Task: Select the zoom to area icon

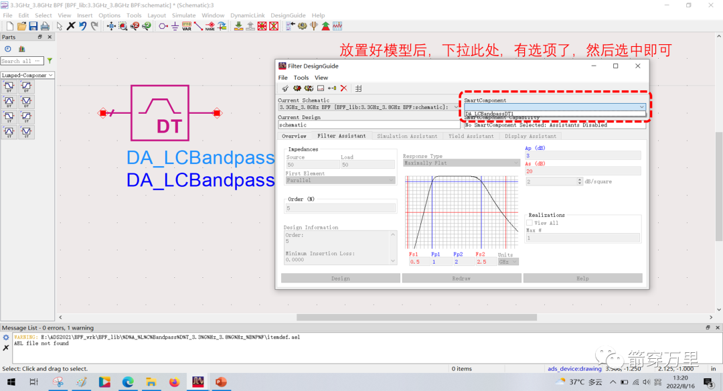Action: 123,26
